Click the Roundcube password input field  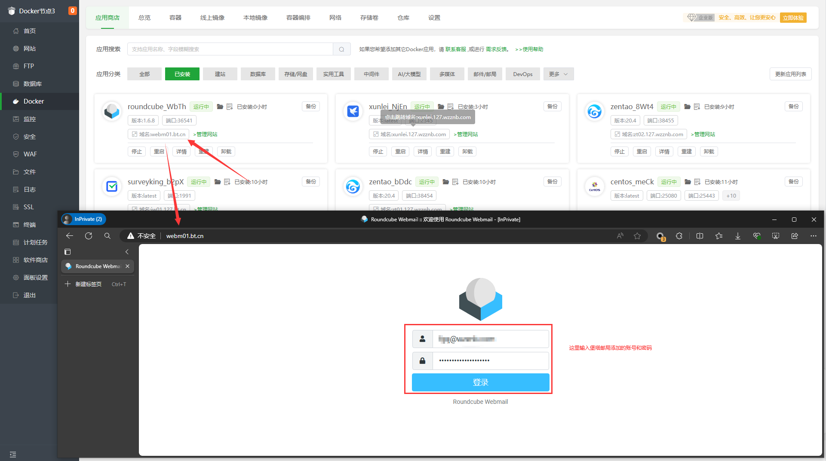point(491,361)
